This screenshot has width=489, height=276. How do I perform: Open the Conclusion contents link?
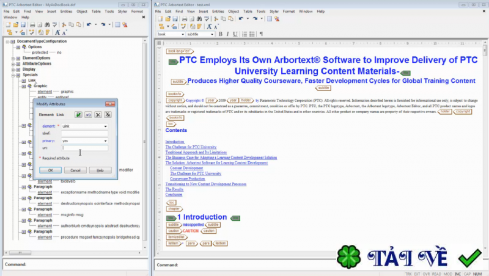point(174,195)
